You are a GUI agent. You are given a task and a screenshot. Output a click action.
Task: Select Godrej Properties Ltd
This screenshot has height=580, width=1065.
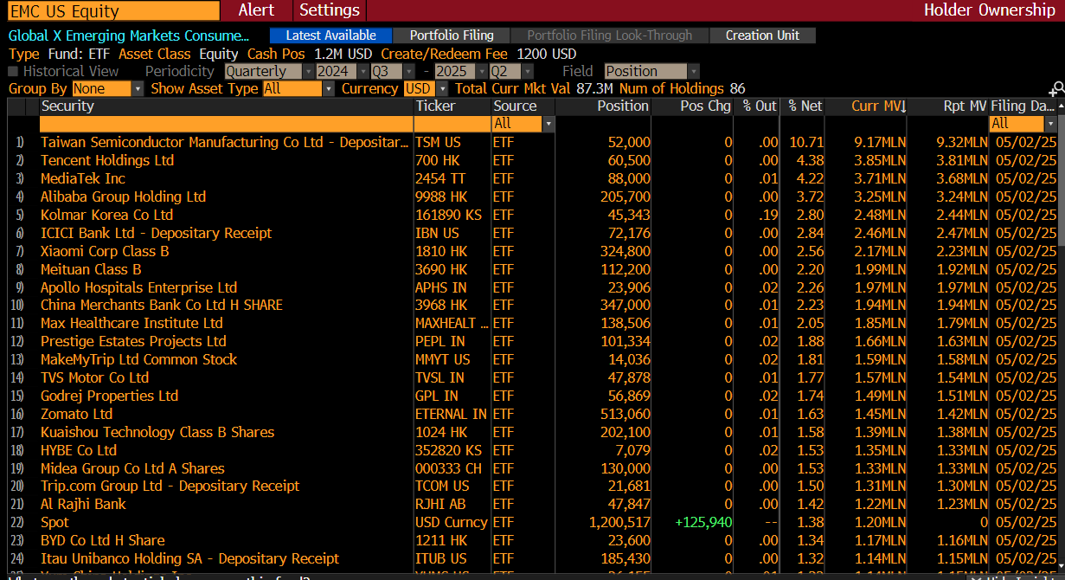click(x=109, y=396)
